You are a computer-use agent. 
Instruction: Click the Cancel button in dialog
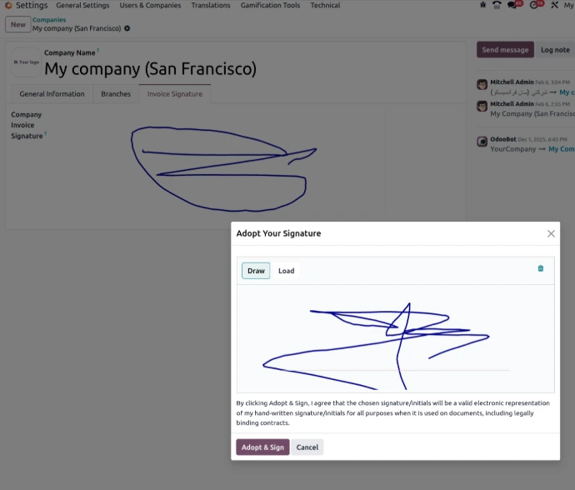tap(307, 447)
